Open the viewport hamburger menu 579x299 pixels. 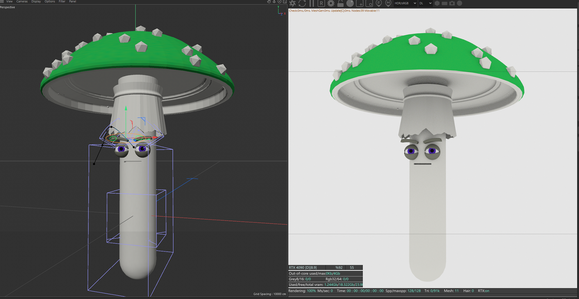click(x=2, y=2)
